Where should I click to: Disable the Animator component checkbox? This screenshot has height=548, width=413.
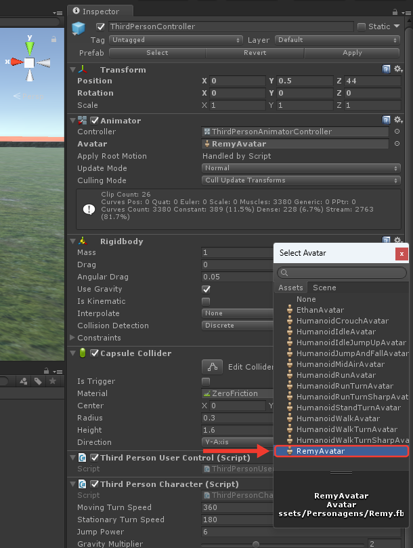94,121
